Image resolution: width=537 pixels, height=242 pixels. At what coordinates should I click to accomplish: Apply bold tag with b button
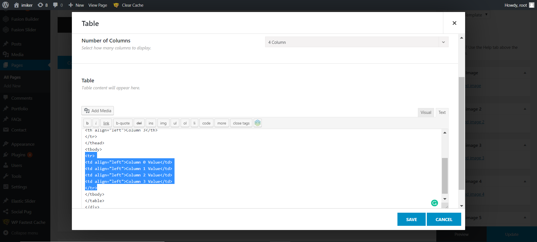coord(87,123)
